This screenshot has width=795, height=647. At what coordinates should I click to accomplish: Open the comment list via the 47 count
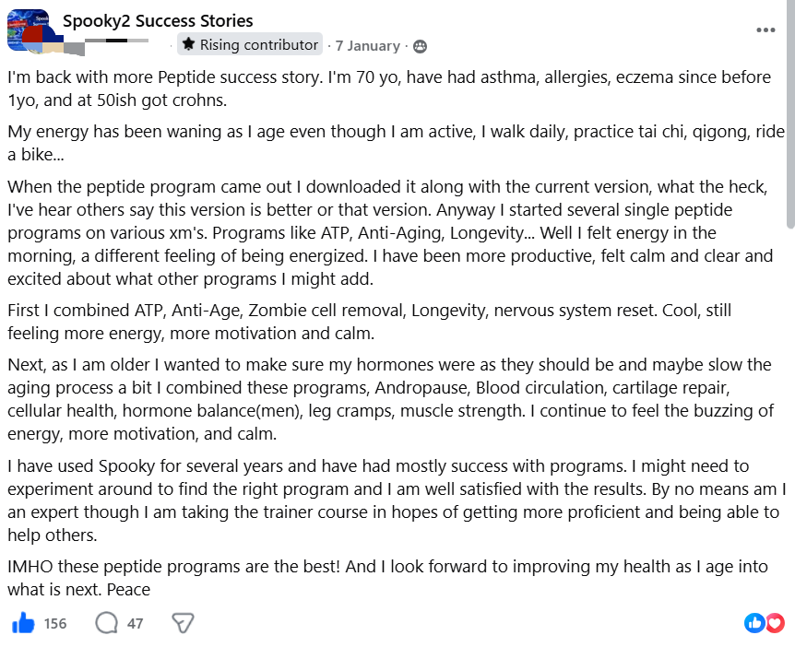click(x=135, y=623)
